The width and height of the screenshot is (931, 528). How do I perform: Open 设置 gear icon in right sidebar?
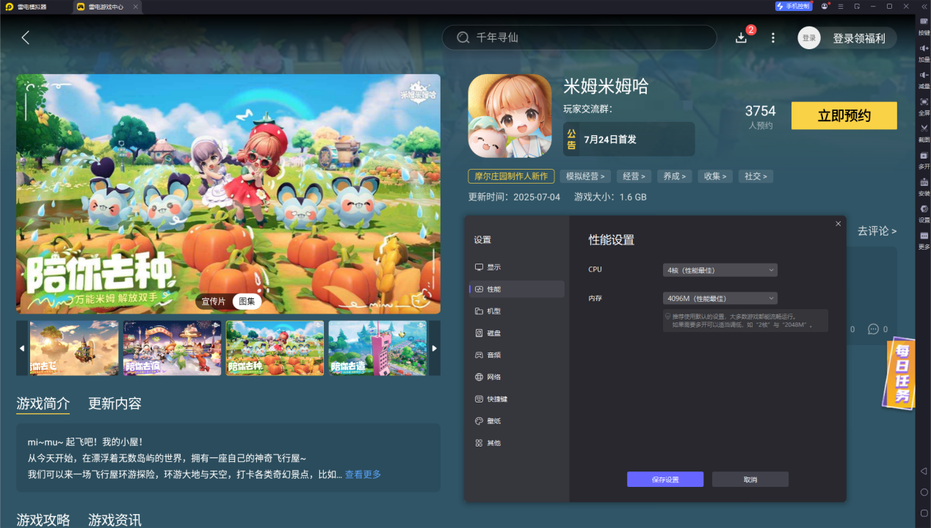[x=924, y=213]
